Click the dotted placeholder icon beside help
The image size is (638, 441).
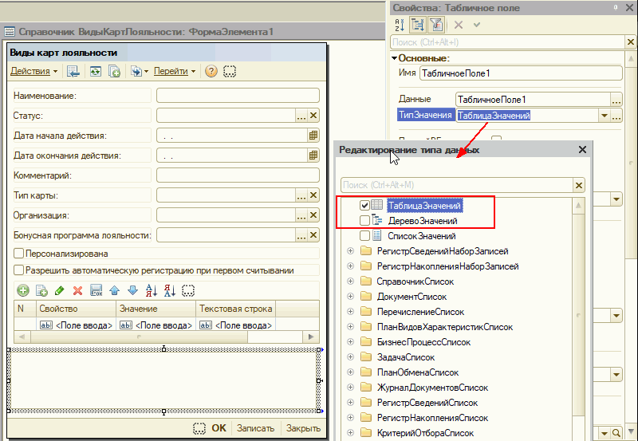[x=230, y=71]
